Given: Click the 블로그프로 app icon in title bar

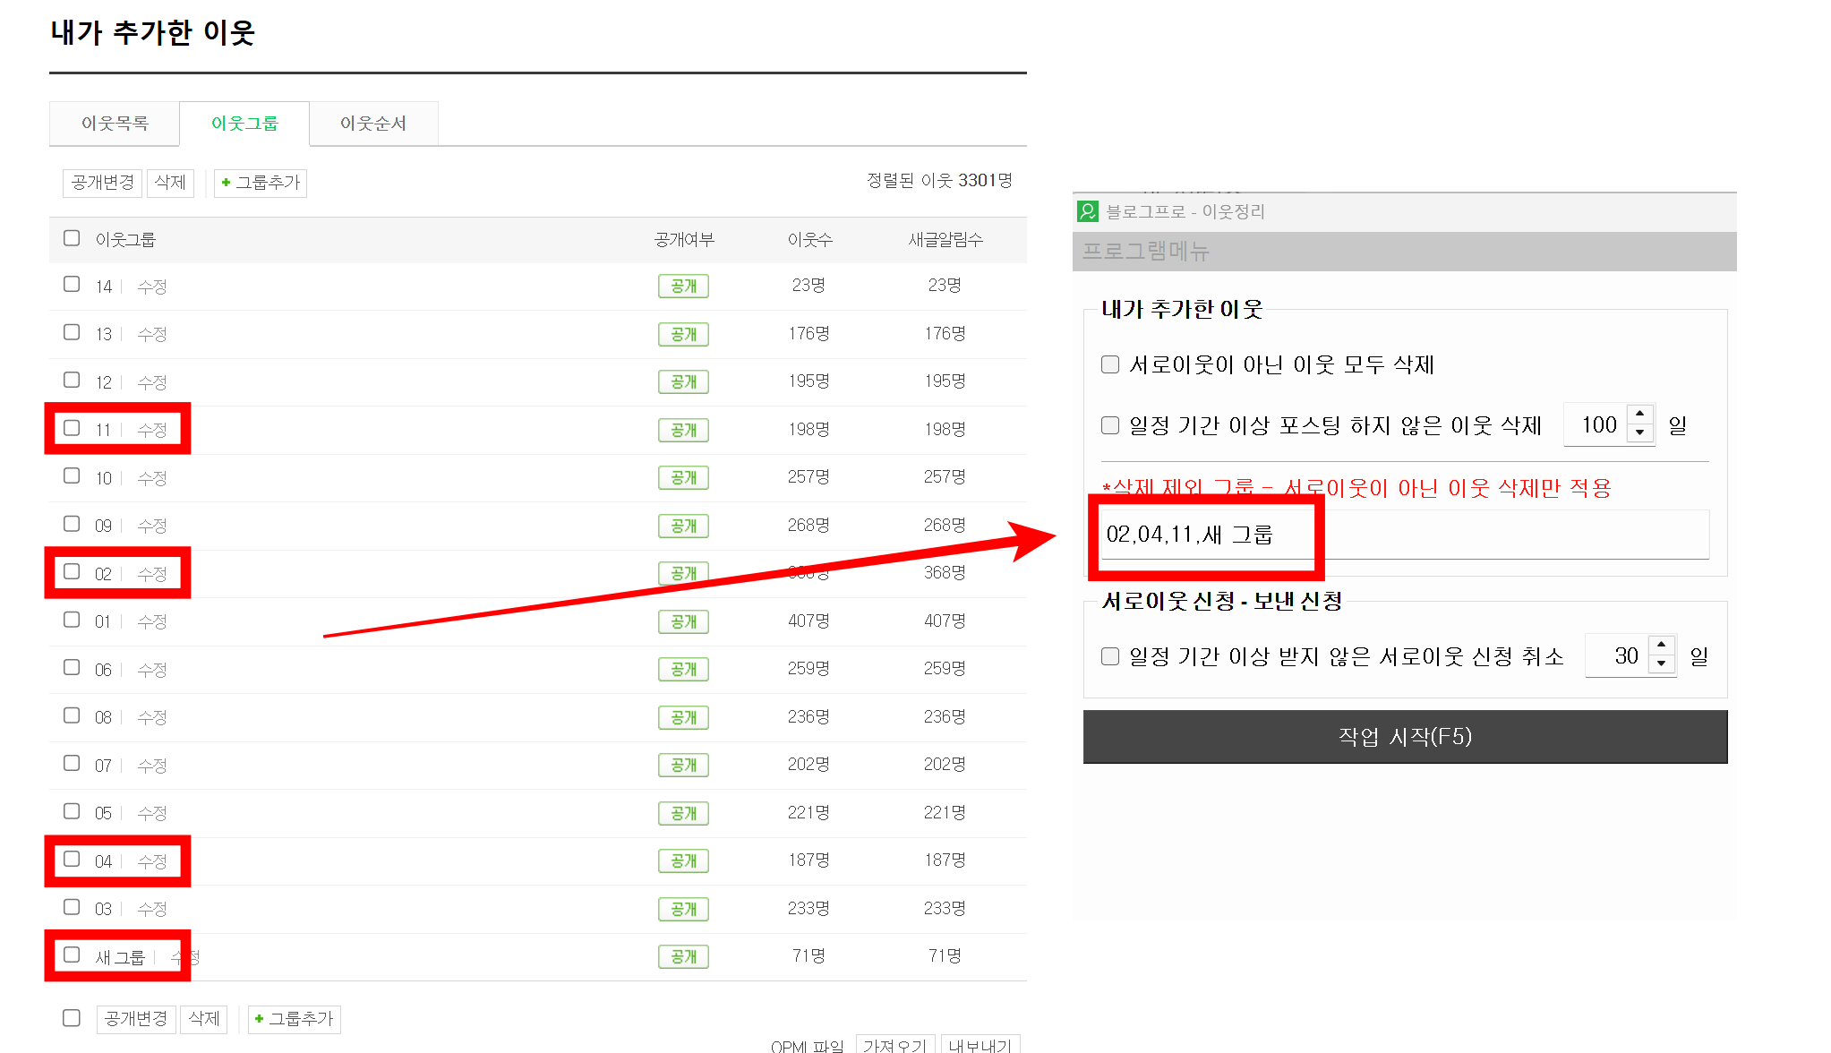Looking at the screenshot, I should click(x=1088, y=211).
